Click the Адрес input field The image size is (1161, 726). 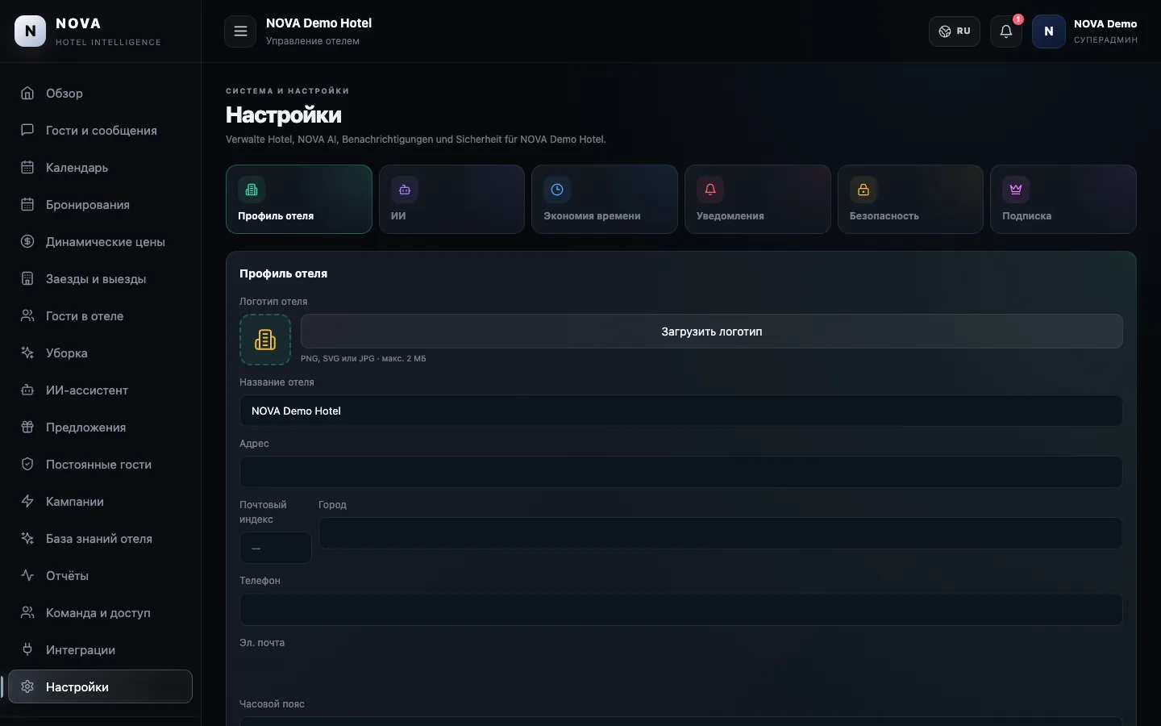(x=681, y=472)
